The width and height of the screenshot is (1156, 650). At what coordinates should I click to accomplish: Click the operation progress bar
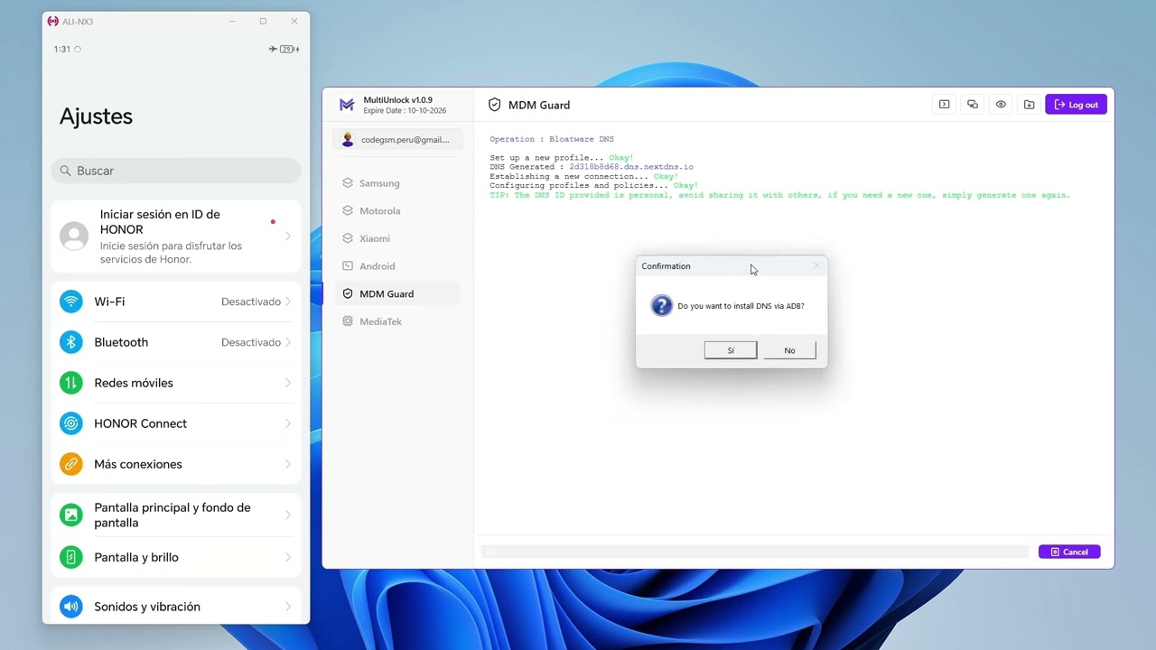coord(754,552)
